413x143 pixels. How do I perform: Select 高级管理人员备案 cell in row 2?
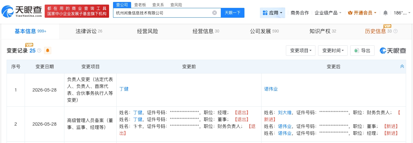click(90, 124)
